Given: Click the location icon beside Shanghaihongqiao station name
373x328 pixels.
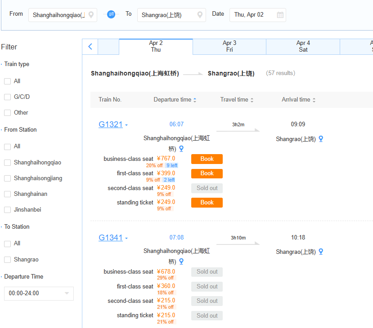Looking at the screenshot, I should pyautogui.click(x=181, y=148).
